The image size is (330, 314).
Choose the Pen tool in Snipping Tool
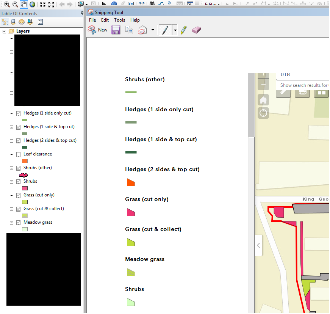point(165,30)
